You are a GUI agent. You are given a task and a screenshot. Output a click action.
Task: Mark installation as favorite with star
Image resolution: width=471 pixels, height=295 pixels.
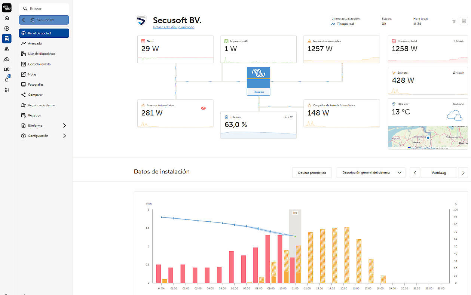(x=454, y=21)
